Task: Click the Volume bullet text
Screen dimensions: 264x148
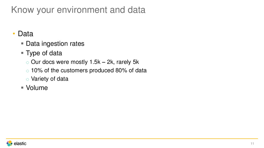Action: tap(37, 88)
